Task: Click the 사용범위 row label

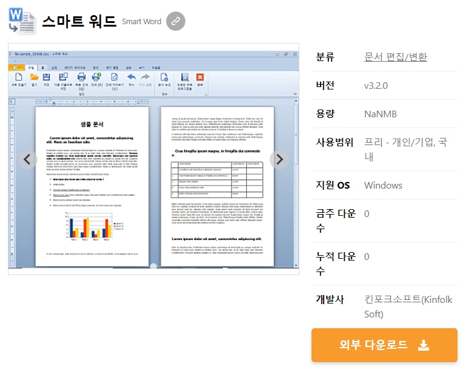Action: [x=335, y=142]
